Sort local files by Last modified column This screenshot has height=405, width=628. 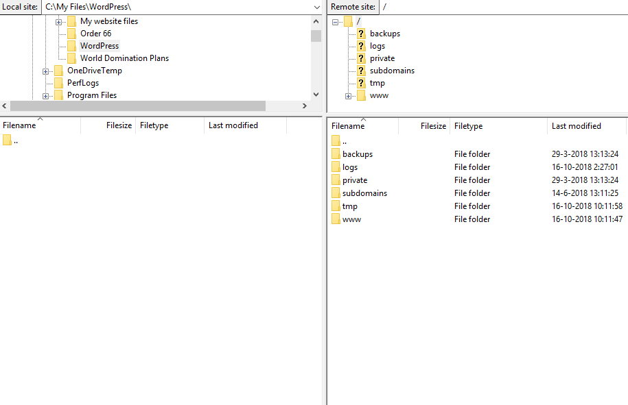245,125
